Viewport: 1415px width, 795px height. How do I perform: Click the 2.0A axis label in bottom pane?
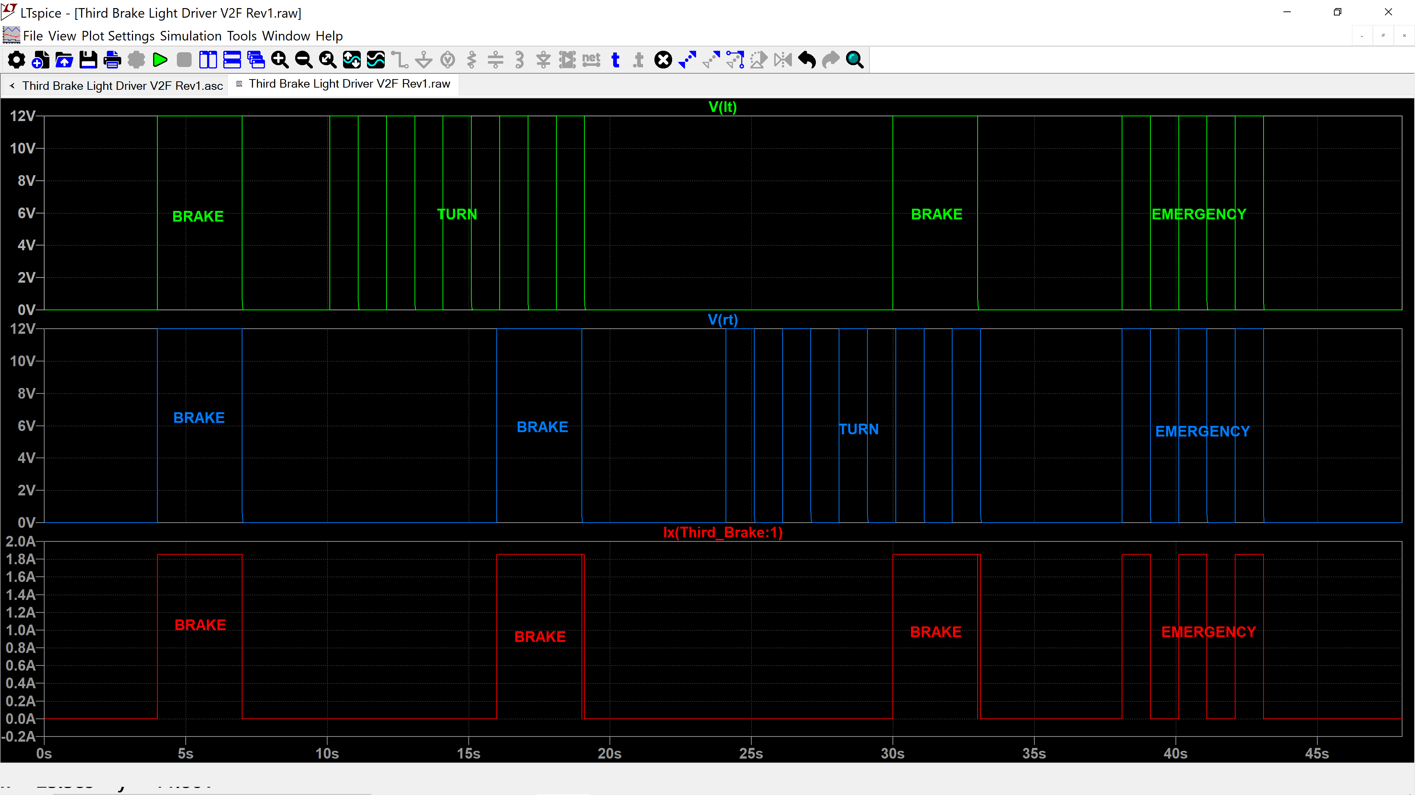click(20, 542)
